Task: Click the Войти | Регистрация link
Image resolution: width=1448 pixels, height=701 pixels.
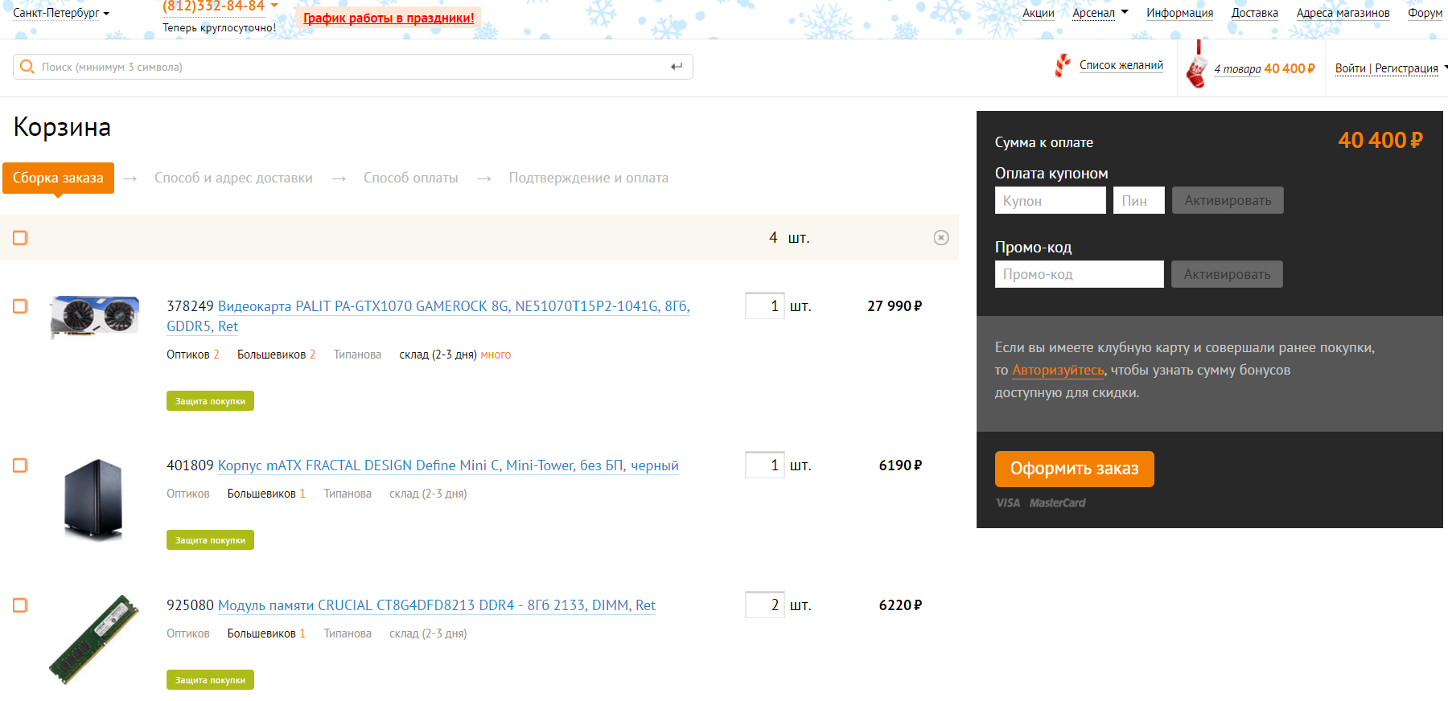Action: 1386,68
